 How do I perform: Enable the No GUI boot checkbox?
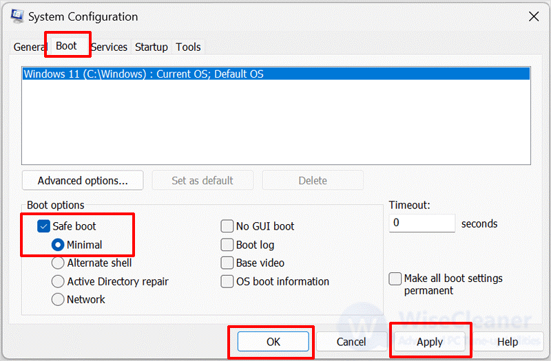tap(227, 226)
